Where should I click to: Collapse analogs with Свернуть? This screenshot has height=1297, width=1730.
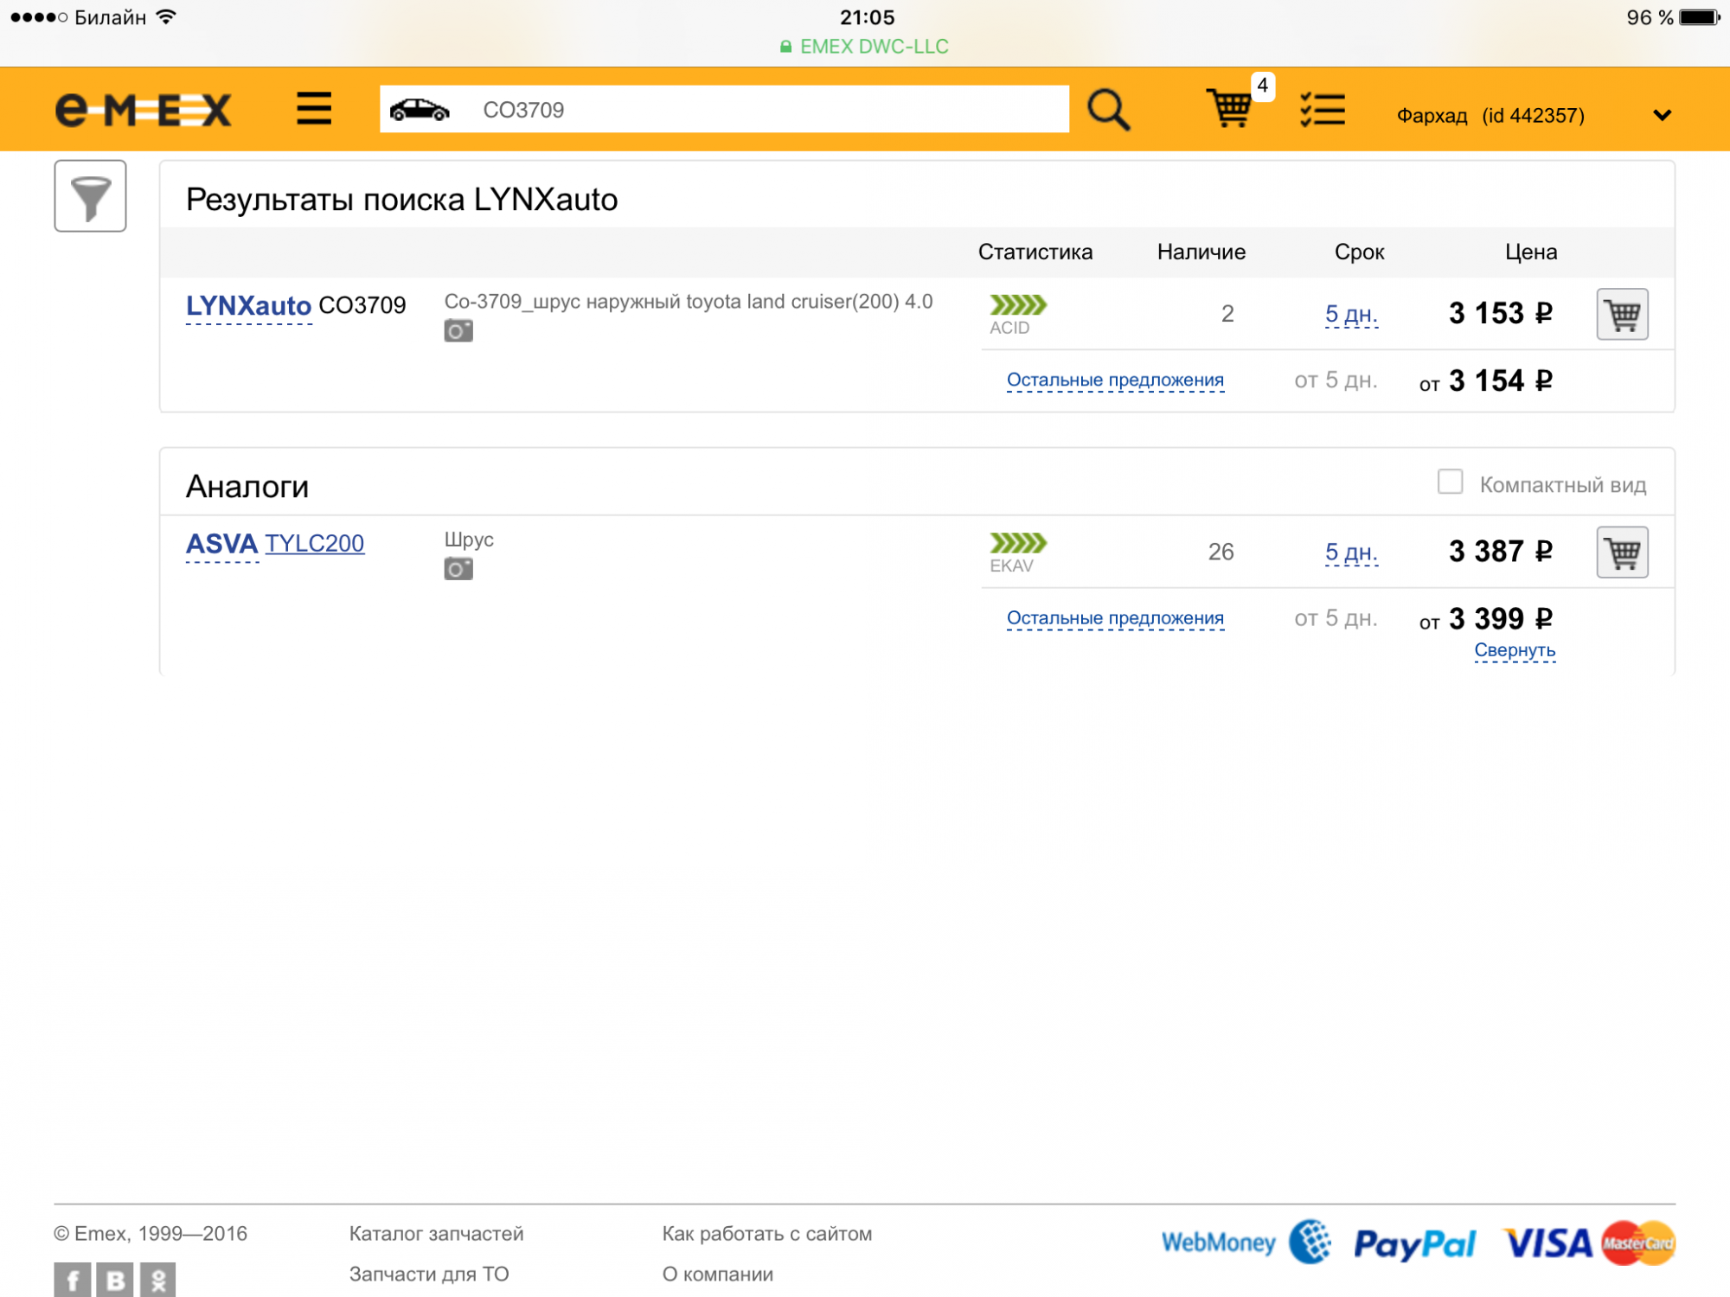[1514, 650]
